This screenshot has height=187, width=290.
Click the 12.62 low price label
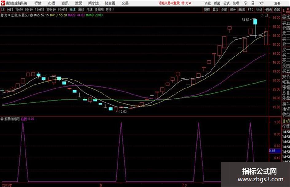(x=123, y=112)
